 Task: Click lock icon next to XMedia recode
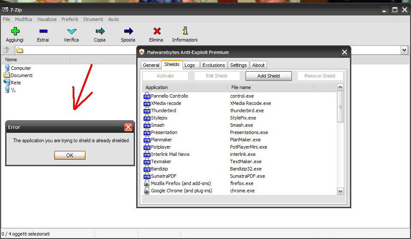[147, 103]
